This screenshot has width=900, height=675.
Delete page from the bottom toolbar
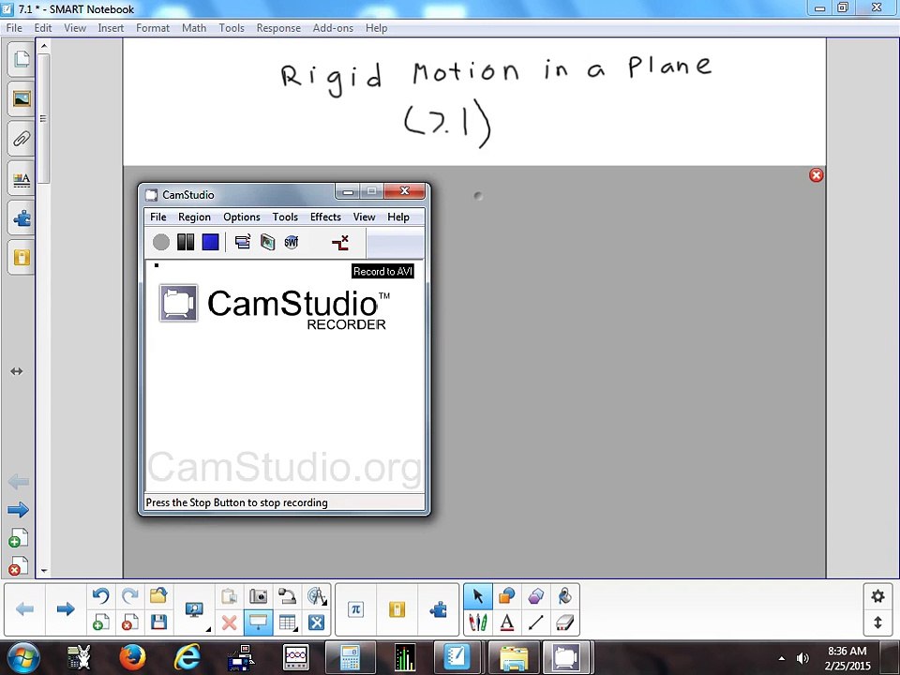click(130, 622)
